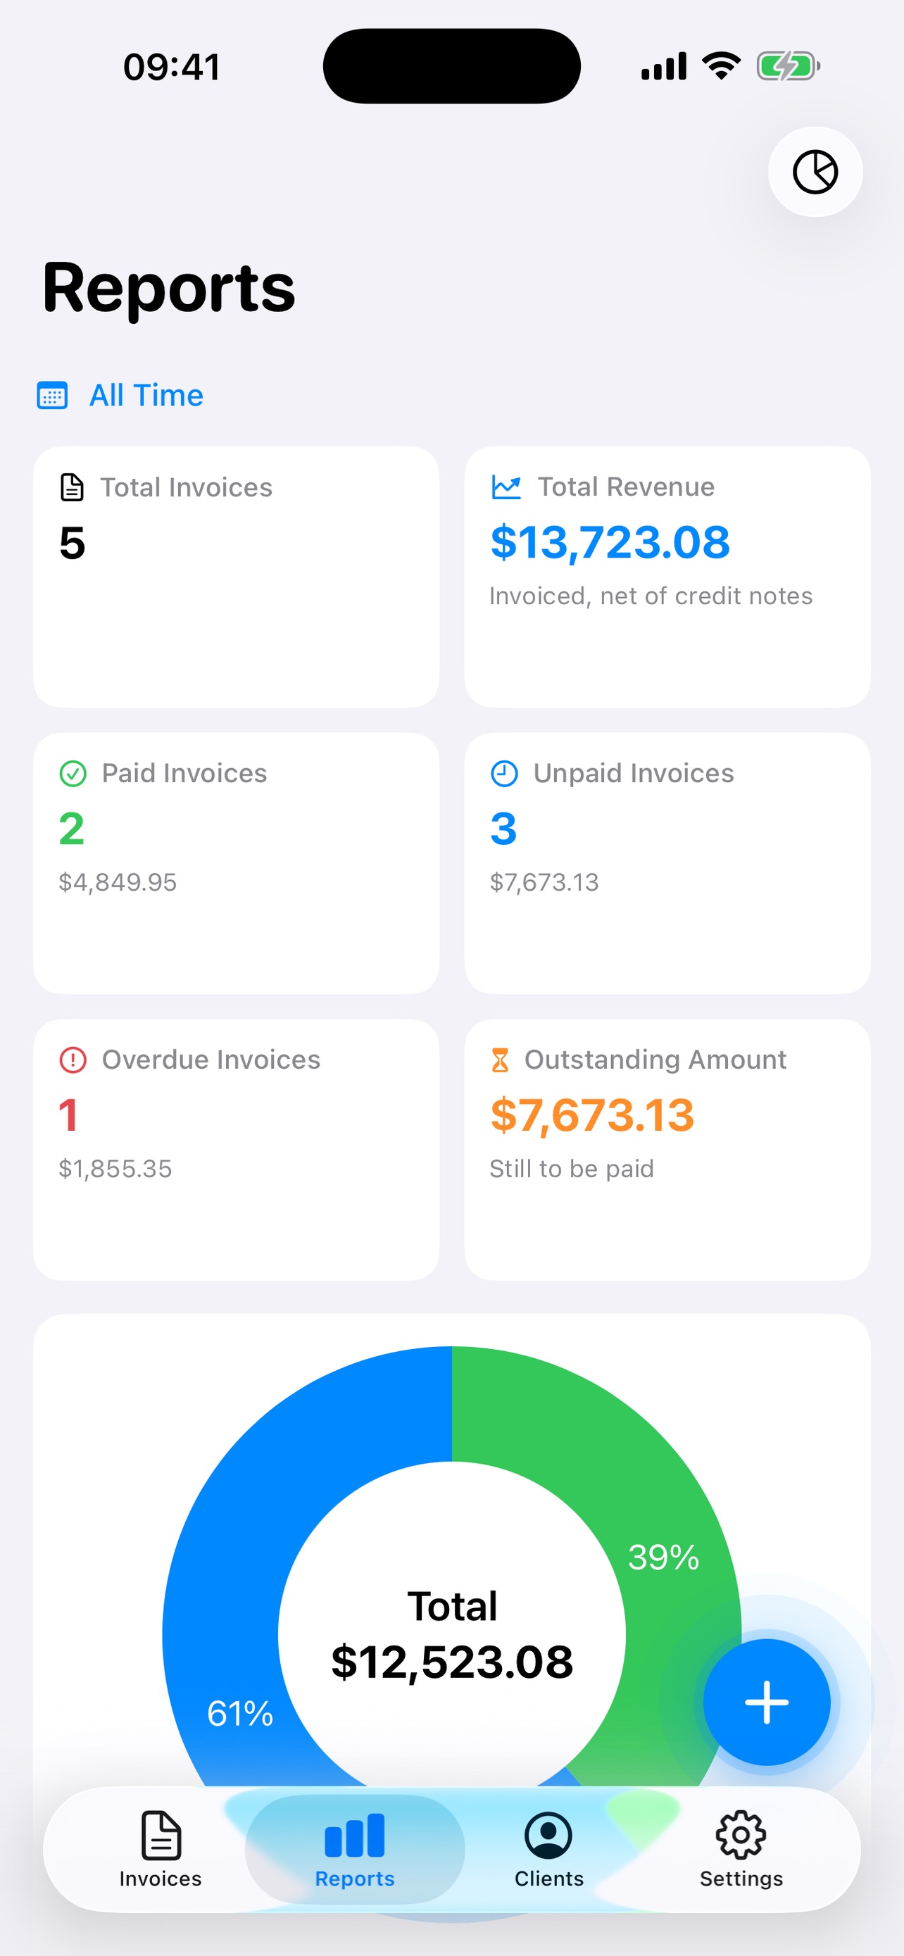Click the $13,723.08 total revenue value
904x1956 pixels.
click(610, 542)
